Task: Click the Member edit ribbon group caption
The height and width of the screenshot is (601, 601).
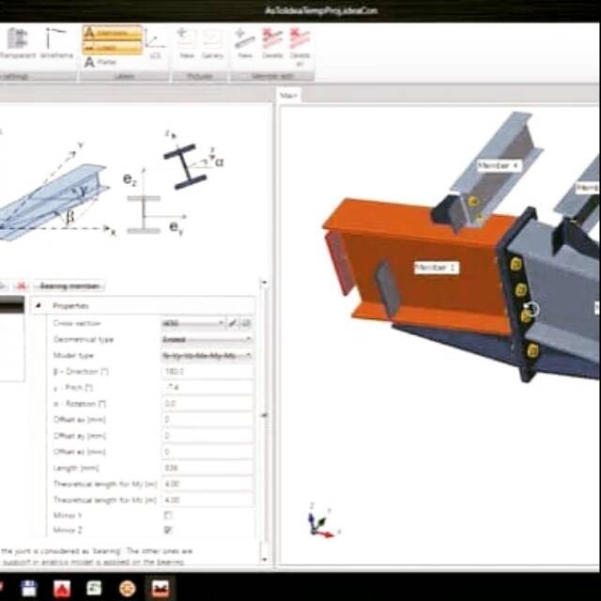Action: 272,76
